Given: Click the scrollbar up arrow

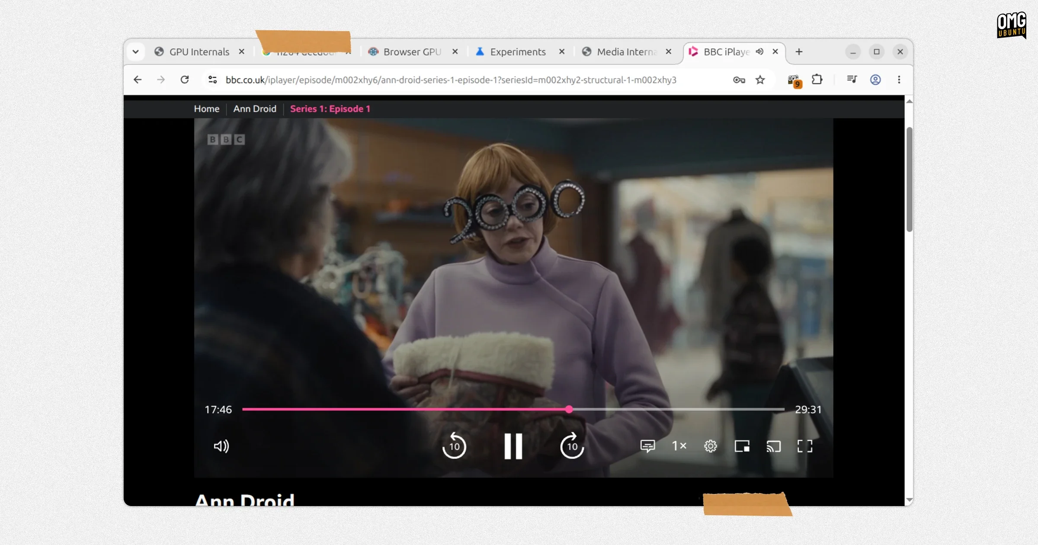Looking at the screenshot, I should (909, 101).
